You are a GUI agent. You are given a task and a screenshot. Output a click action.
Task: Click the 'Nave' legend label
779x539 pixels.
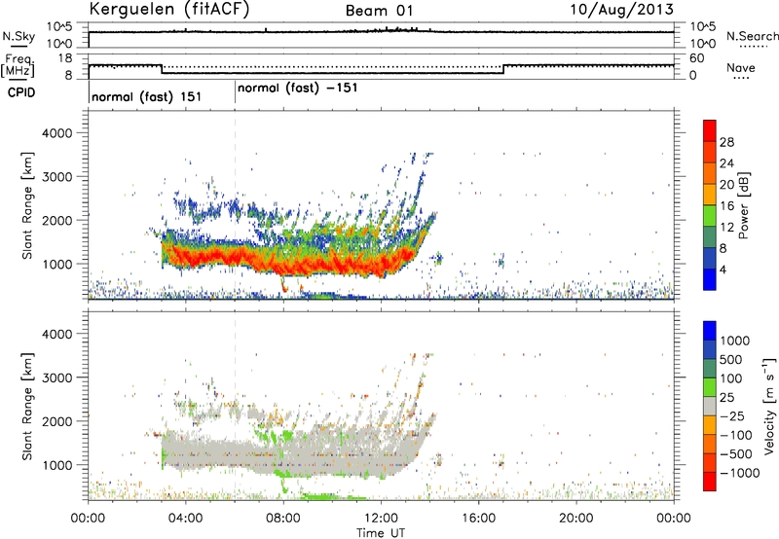pyautogui.click(x=741, y=68)
